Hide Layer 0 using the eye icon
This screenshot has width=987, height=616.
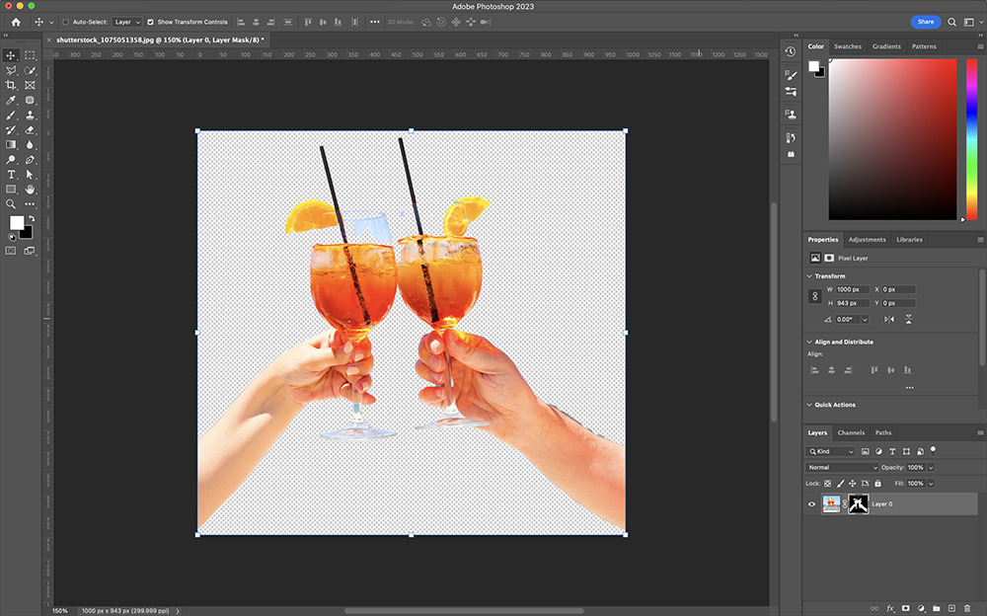click(811, 504)
